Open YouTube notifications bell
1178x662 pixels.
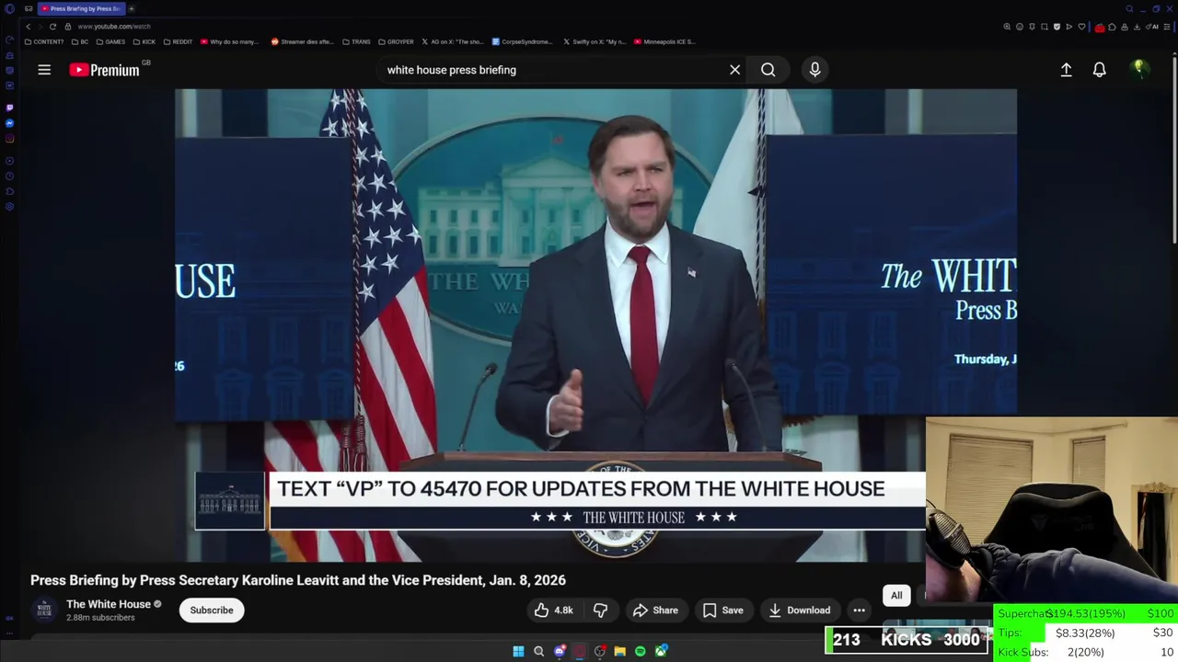coord(1099,70)
